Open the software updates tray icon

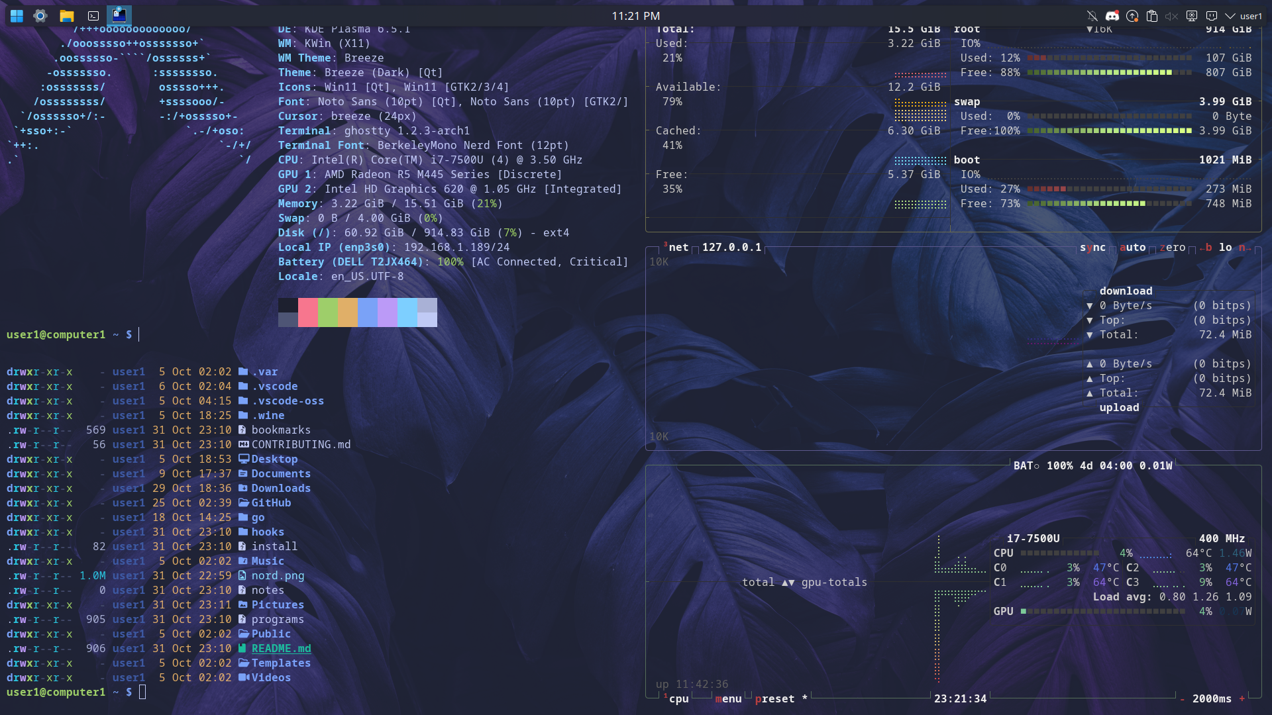(x=1132, y=16)
